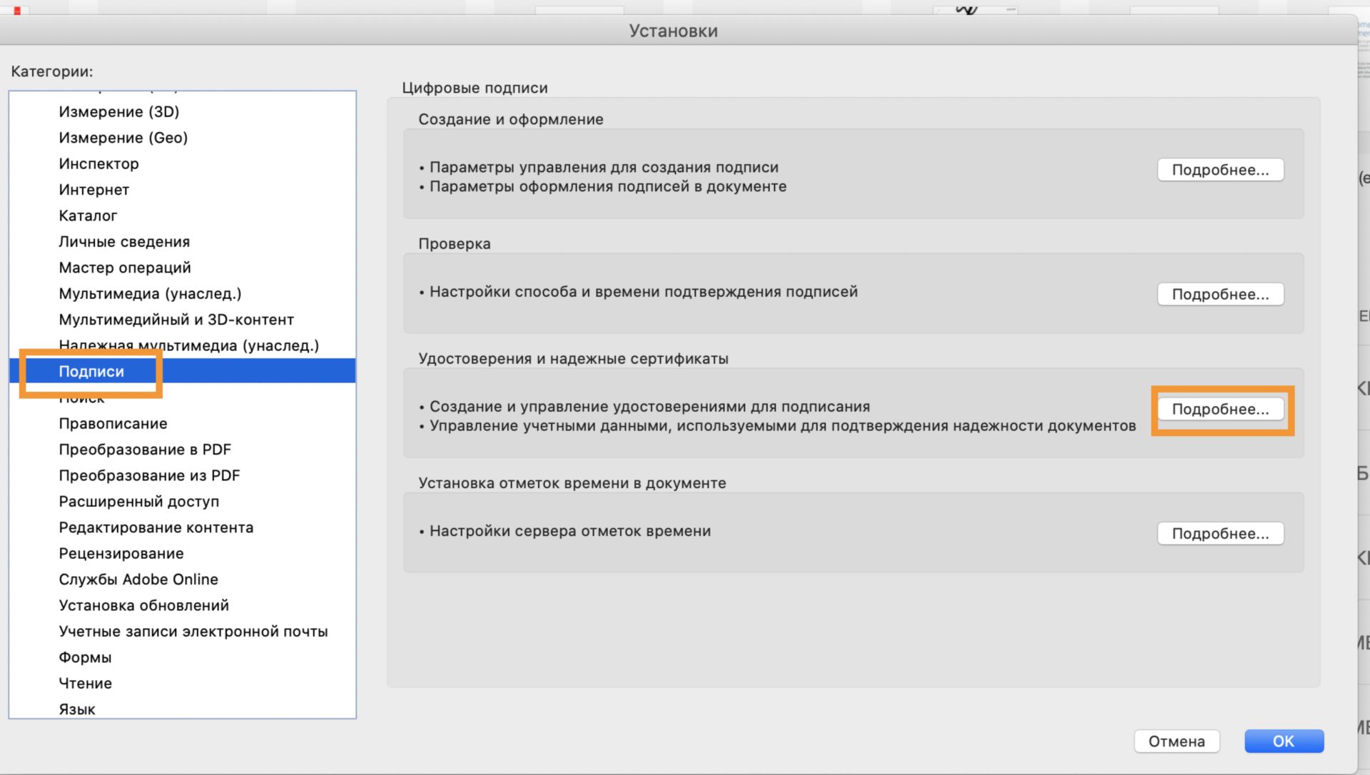Select Измерение (Geo) category
The height and width of the screenshot is (775, 1370).
pyautogui.click(x=123, y=138)
